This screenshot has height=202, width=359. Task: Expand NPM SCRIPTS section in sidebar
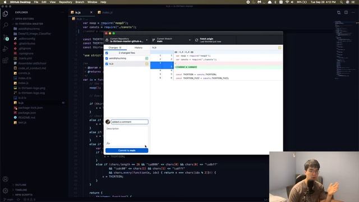24,195
